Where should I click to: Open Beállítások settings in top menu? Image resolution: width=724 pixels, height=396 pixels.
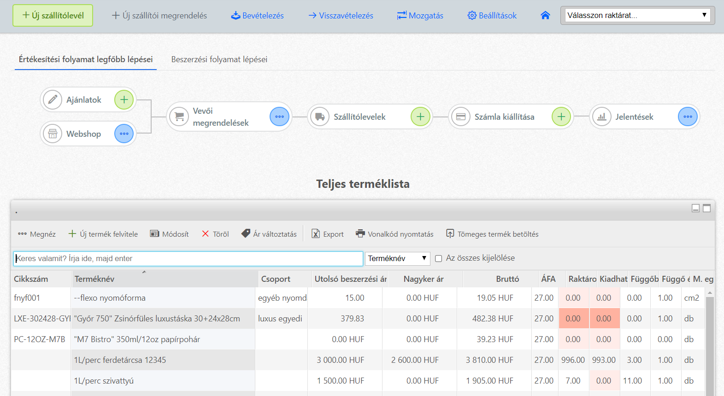coord(492,16)
